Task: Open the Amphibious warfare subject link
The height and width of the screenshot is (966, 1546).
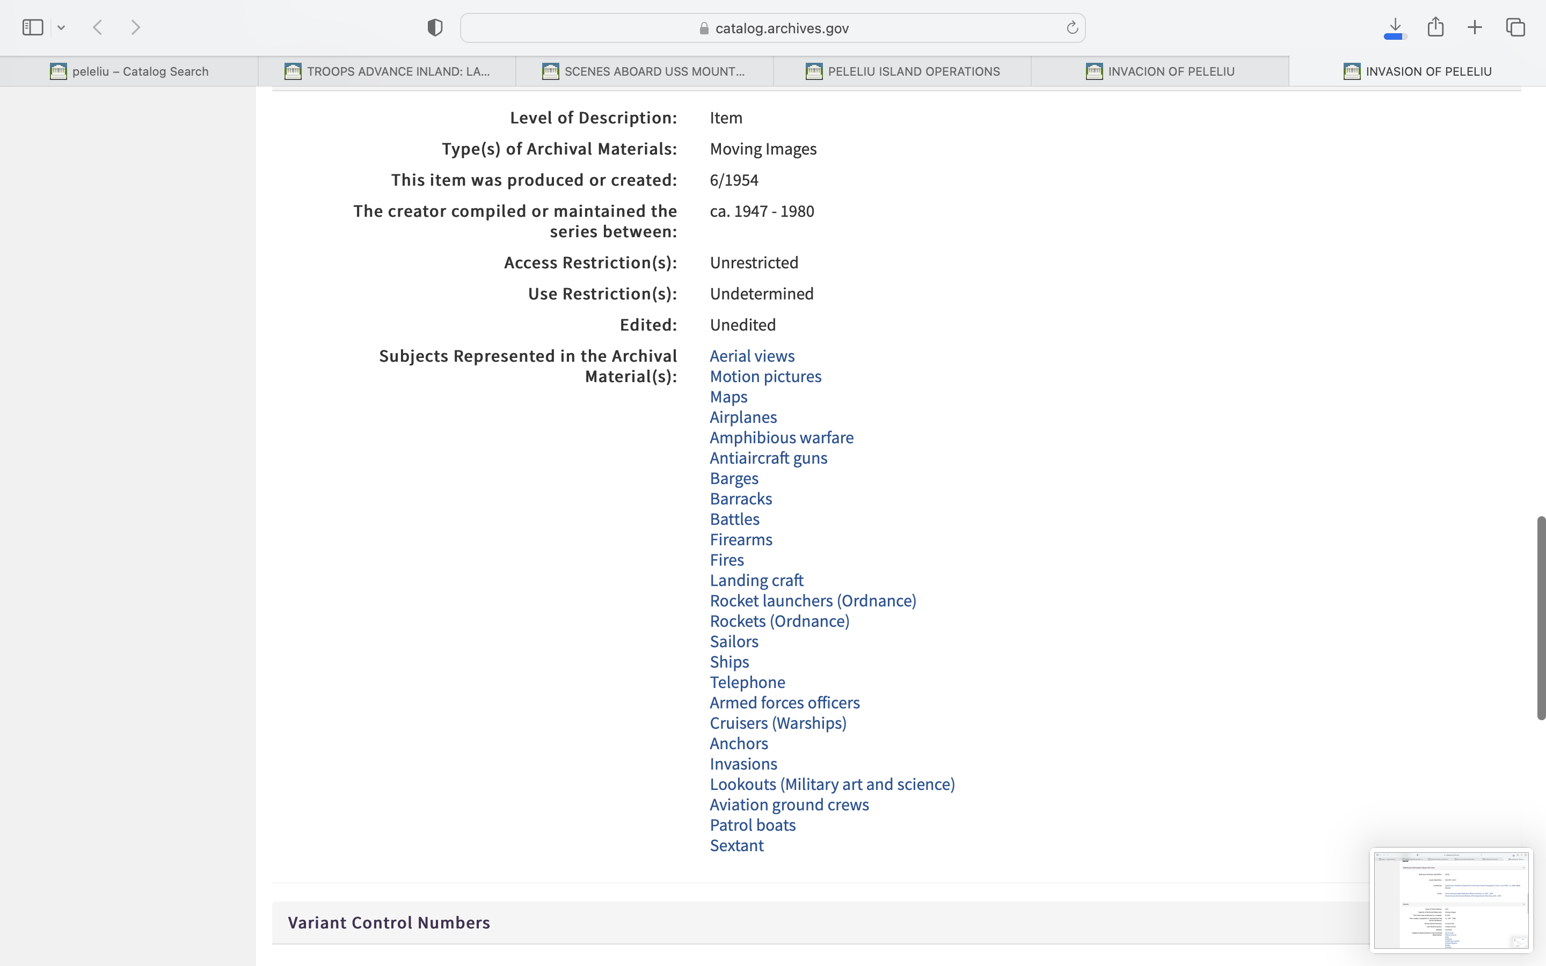Action: [781, 437]
